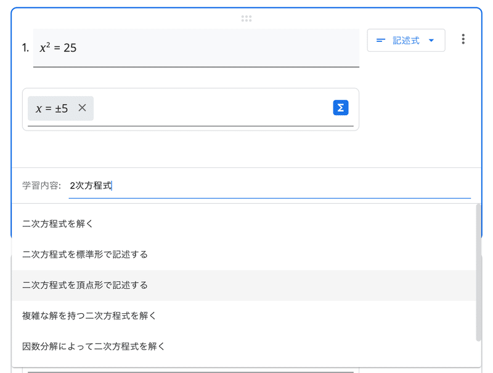Remove the x = ±5 answer chip
The width and height of the screenshot is (493, 373).
(82, 108)
